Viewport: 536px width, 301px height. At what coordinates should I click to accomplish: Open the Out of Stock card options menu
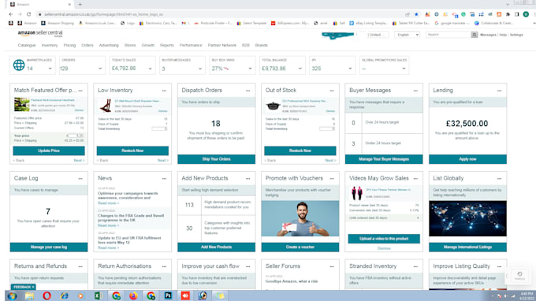click(x=332, y=91)
